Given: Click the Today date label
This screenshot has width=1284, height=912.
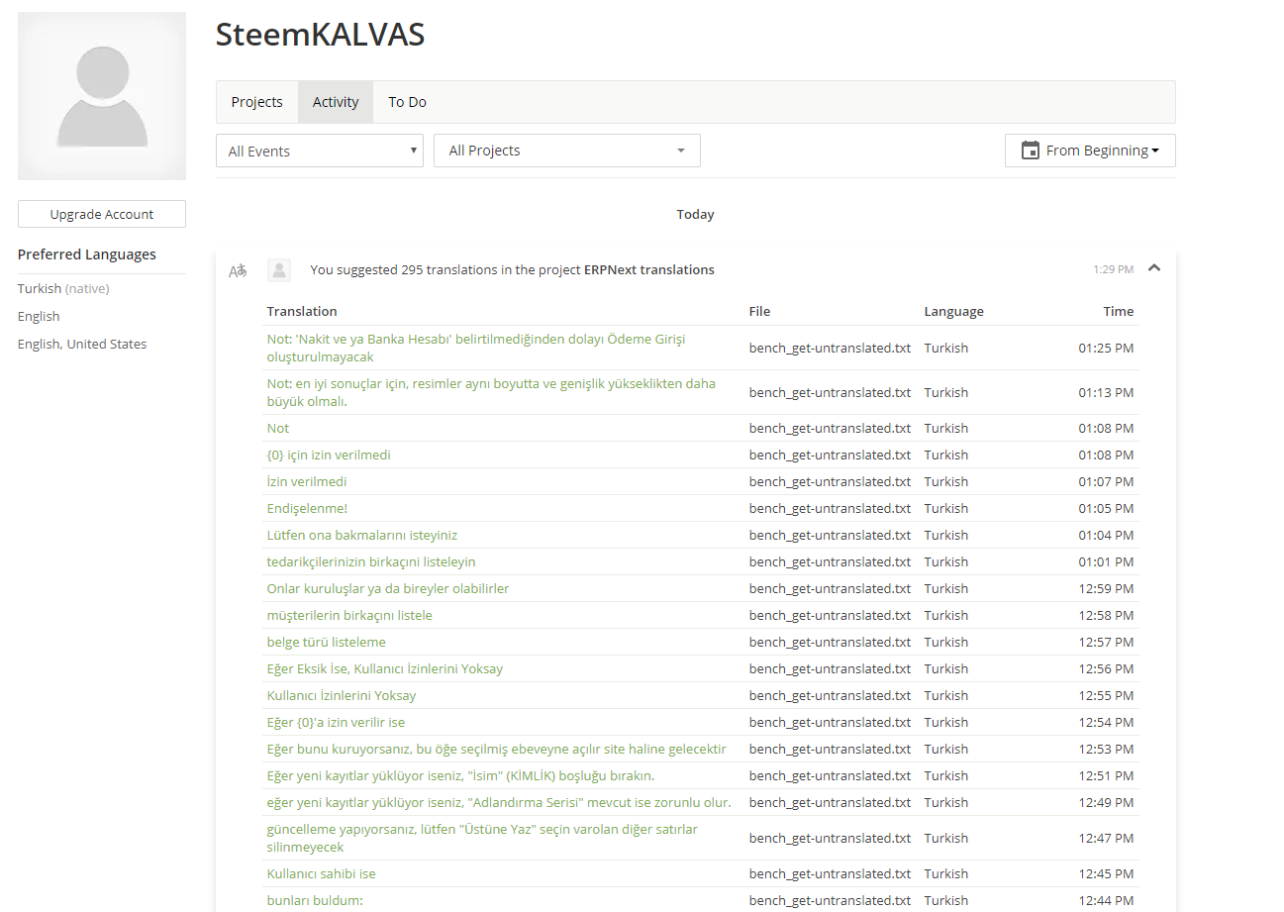Looking at the screenshot, I should tap(695, 214).
